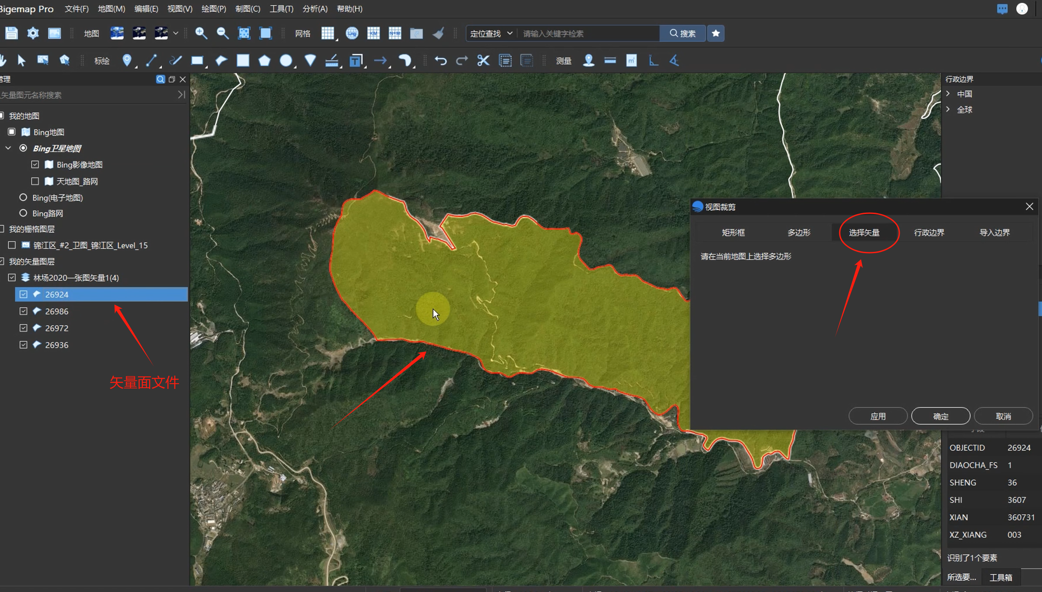1042x592 pixels.
Task: Click the 工具箱 button at bottom right
Action: [x=1001, y=577]
